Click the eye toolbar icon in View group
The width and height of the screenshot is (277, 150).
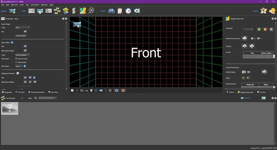click(x=137, y=11)
